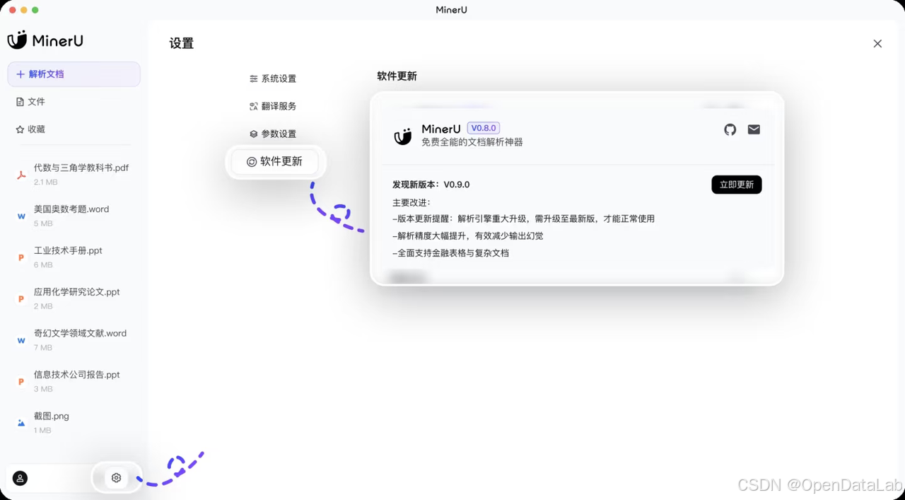Click 免费全能的文档解析神器 tagline
Screen dimensions: 905x500
[x=472, y=142]
